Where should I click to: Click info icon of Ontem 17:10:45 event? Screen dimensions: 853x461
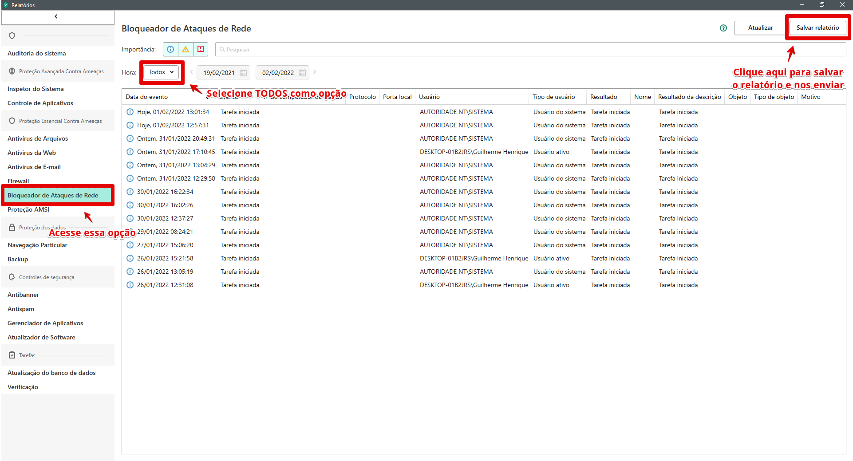tap(130, 152)
